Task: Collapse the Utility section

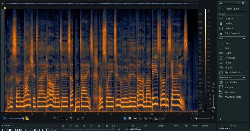Action: pos(244,39)
